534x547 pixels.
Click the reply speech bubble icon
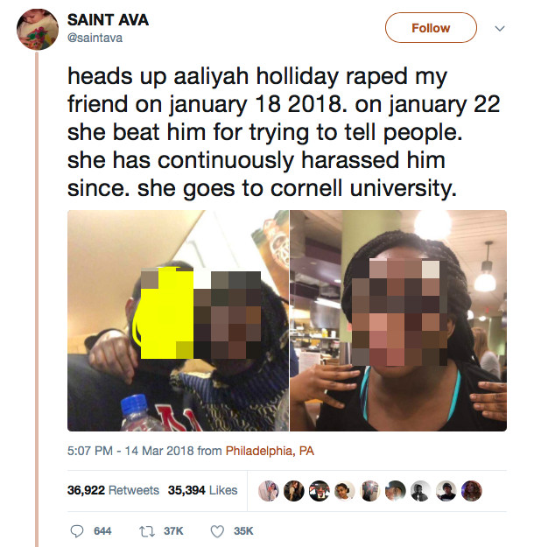pos(77,531)
